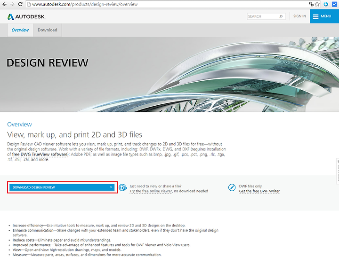
Task: Switch to the Download tab
Action: 48,30
